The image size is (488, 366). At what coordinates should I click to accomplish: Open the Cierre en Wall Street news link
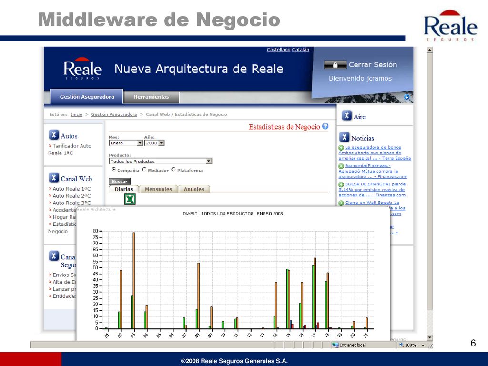(x=372, y=203)
